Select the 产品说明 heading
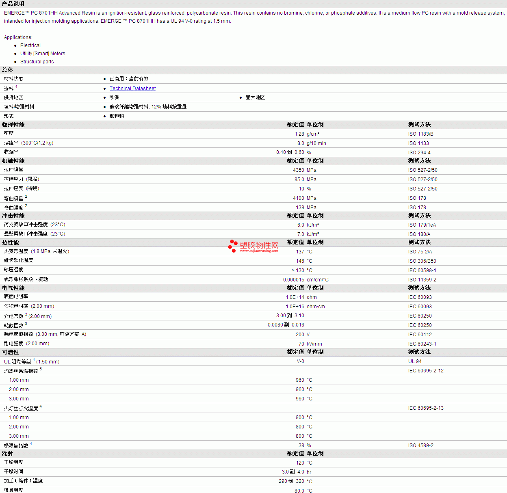 [x=13, y=4]
